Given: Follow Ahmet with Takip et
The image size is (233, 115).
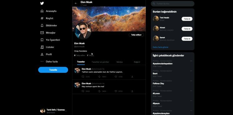Looking at the screenshot, I should tap(187, 29).
